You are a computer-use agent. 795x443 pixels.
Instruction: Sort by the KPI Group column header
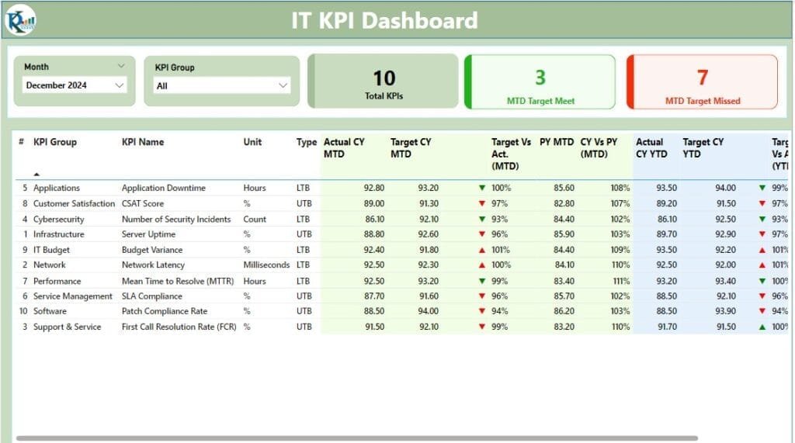[x=55, y=142]
